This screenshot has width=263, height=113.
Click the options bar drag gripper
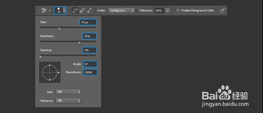coord(37,10)
